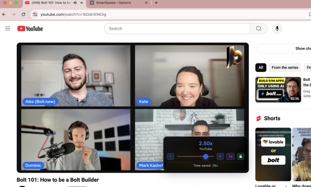Mute the tab via speaker icon
The width and height of the screenshot is (311, 187).
click(75, 3)
